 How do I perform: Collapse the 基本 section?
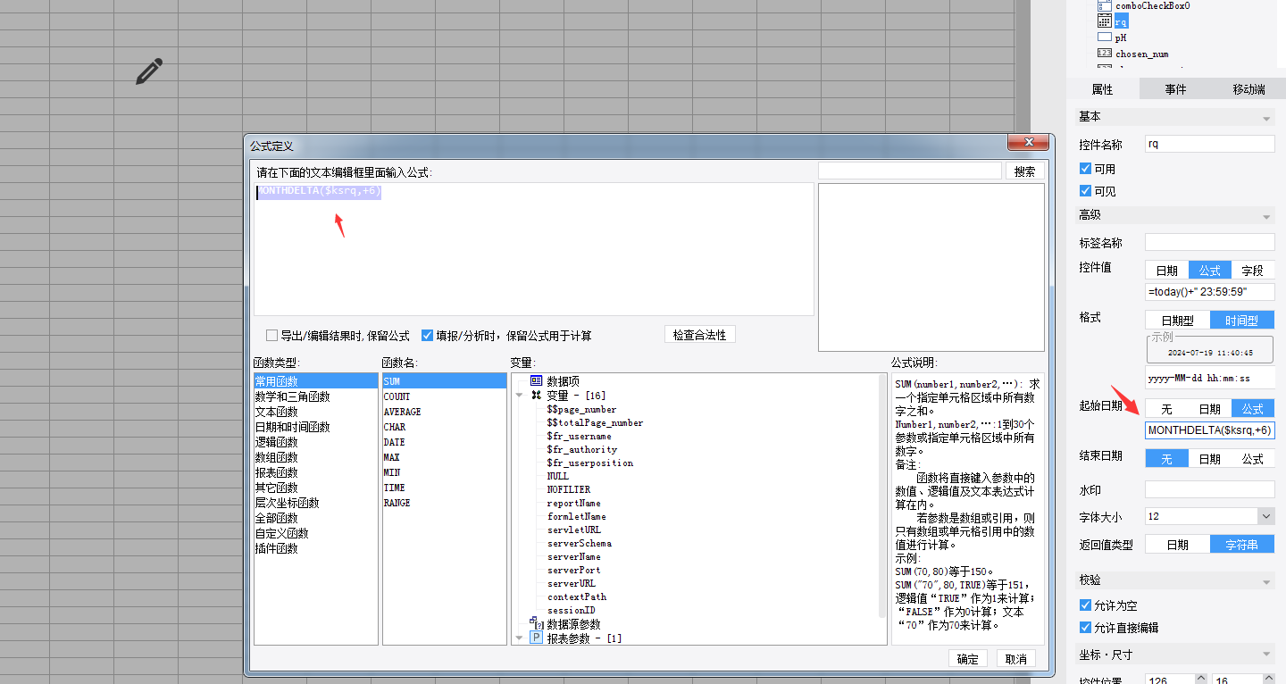tap(1265, 119)
